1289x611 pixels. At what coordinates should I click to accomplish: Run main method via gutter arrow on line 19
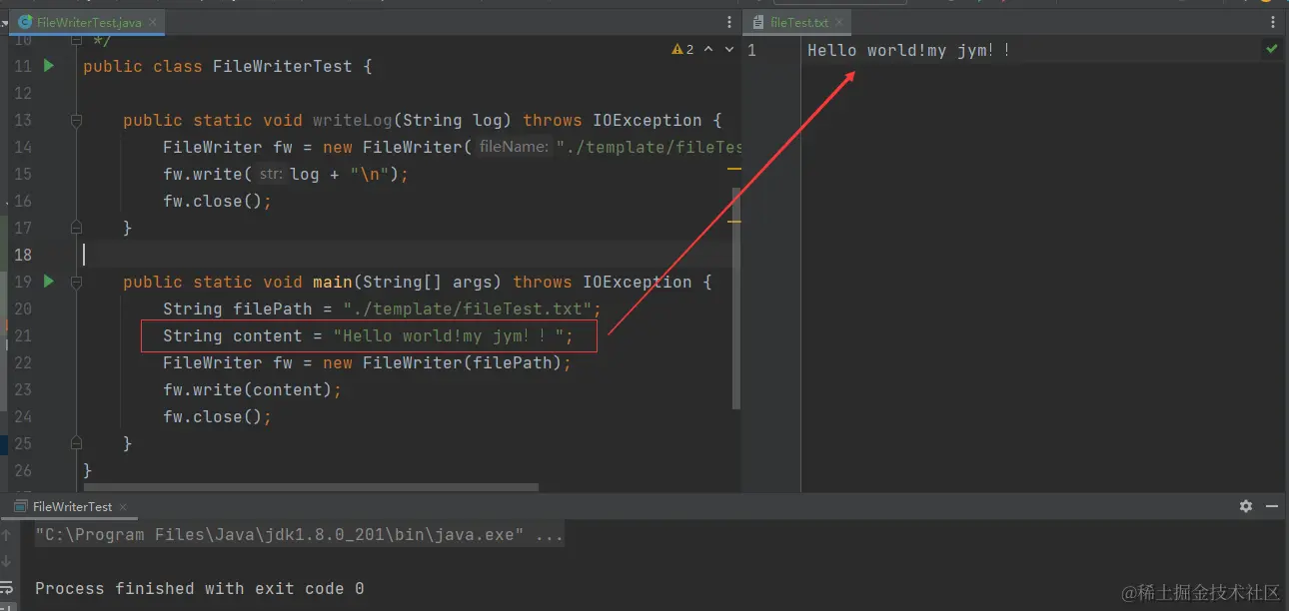tap(49, 282)
